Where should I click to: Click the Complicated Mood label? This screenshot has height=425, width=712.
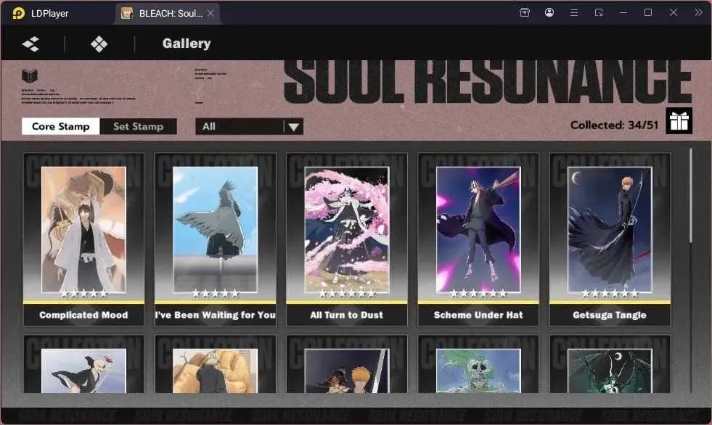(83, 315)
